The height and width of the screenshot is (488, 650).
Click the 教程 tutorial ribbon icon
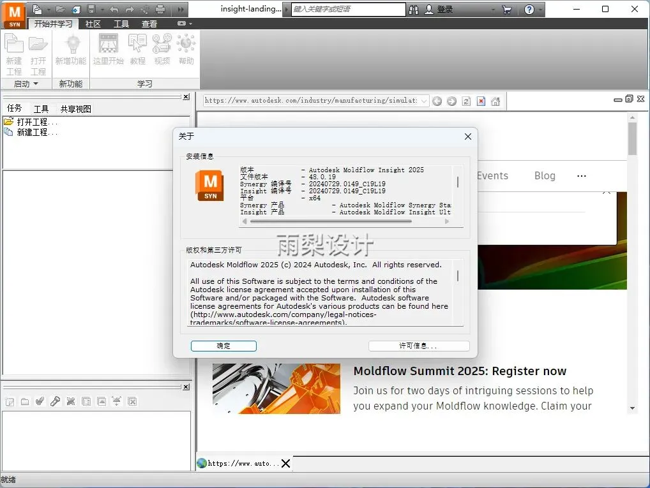pos(138,50)
